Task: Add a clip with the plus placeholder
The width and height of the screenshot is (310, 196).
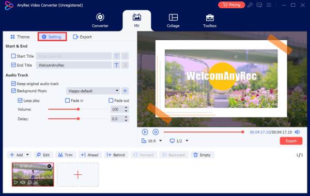Action: (78, 175)
